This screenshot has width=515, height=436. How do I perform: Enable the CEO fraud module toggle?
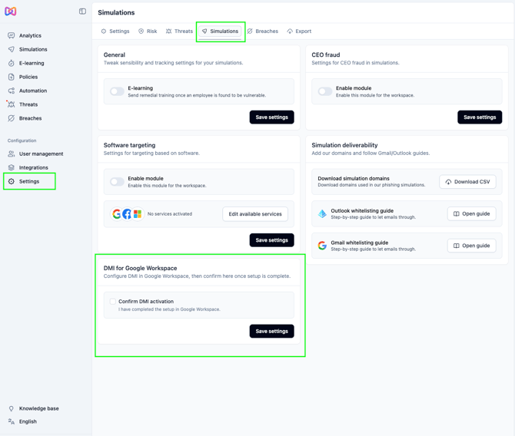pyautogui.click(x=325, y=91)
